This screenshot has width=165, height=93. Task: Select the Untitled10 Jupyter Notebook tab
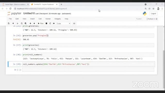(x=44, y=4)
